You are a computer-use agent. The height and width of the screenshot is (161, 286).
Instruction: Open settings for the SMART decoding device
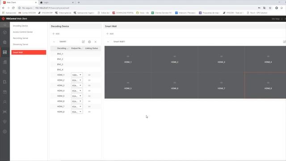click(x=89, y=42)
